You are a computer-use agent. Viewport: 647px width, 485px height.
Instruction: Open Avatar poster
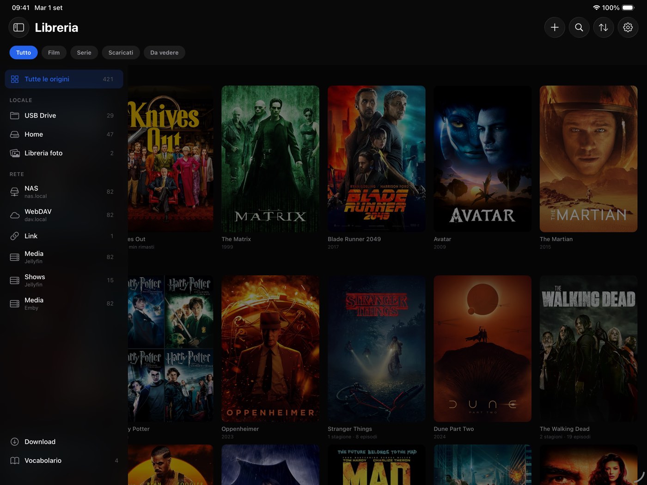482,158
